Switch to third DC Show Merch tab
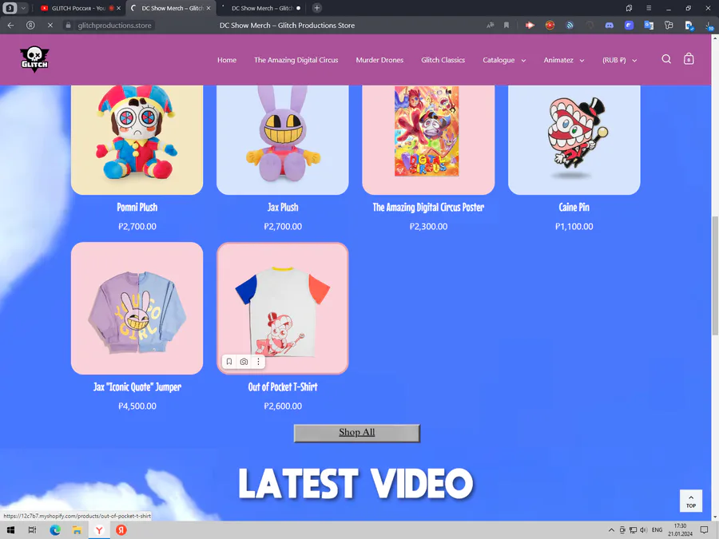719x539 pixels. [261, 8]
